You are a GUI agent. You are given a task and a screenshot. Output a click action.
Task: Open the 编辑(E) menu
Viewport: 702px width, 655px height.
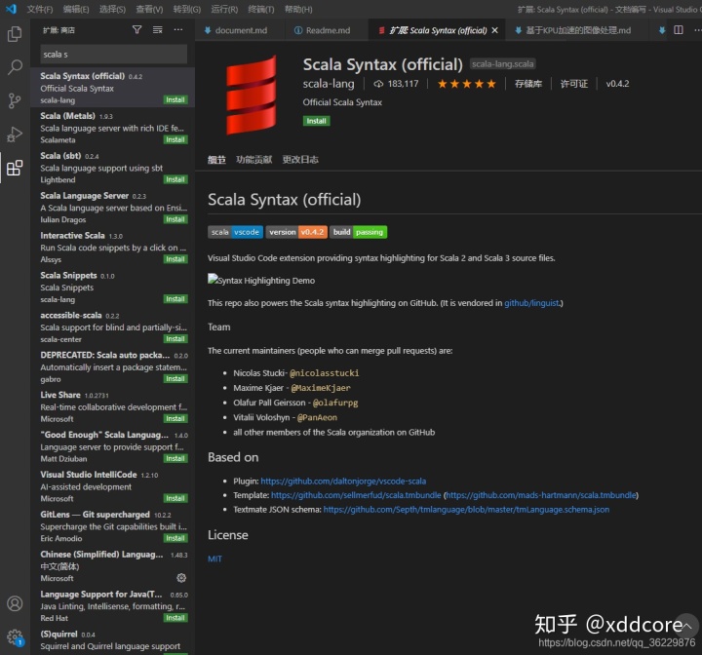(x=76, y=9)
